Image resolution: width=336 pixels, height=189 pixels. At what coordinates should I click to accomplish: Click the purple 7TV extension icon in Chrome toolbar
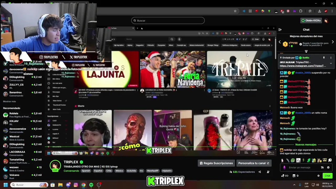pos(295,11)
